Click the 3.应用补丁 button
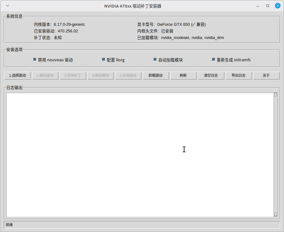The width and height of the screenshot is (284, 232). pyautogui.click(x=73, y=75)
